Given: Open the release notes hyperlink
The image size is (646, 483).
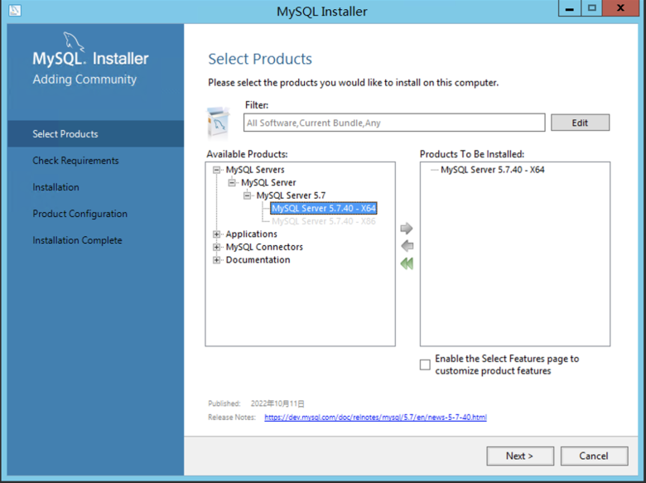Looking at the screenshot, I should [375, 418].
